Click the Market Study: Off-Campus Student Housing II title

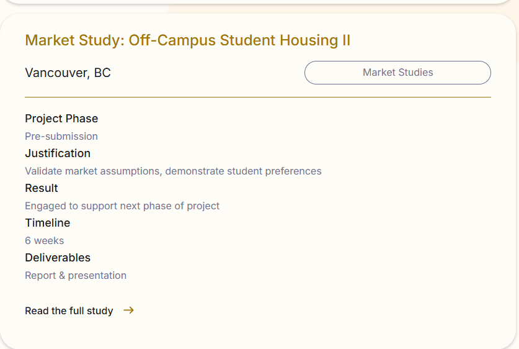[x=187, y=40]
